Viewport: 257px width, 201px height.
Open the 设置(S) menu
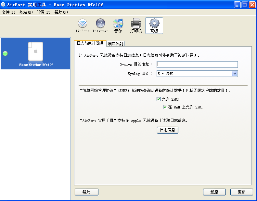[x=44, y=12]
